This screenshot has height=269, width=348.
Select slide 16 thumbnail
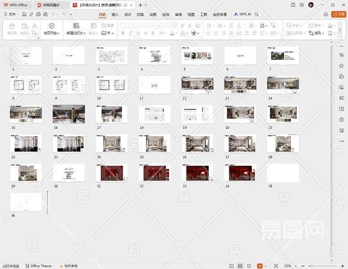[x=68, y=114]
